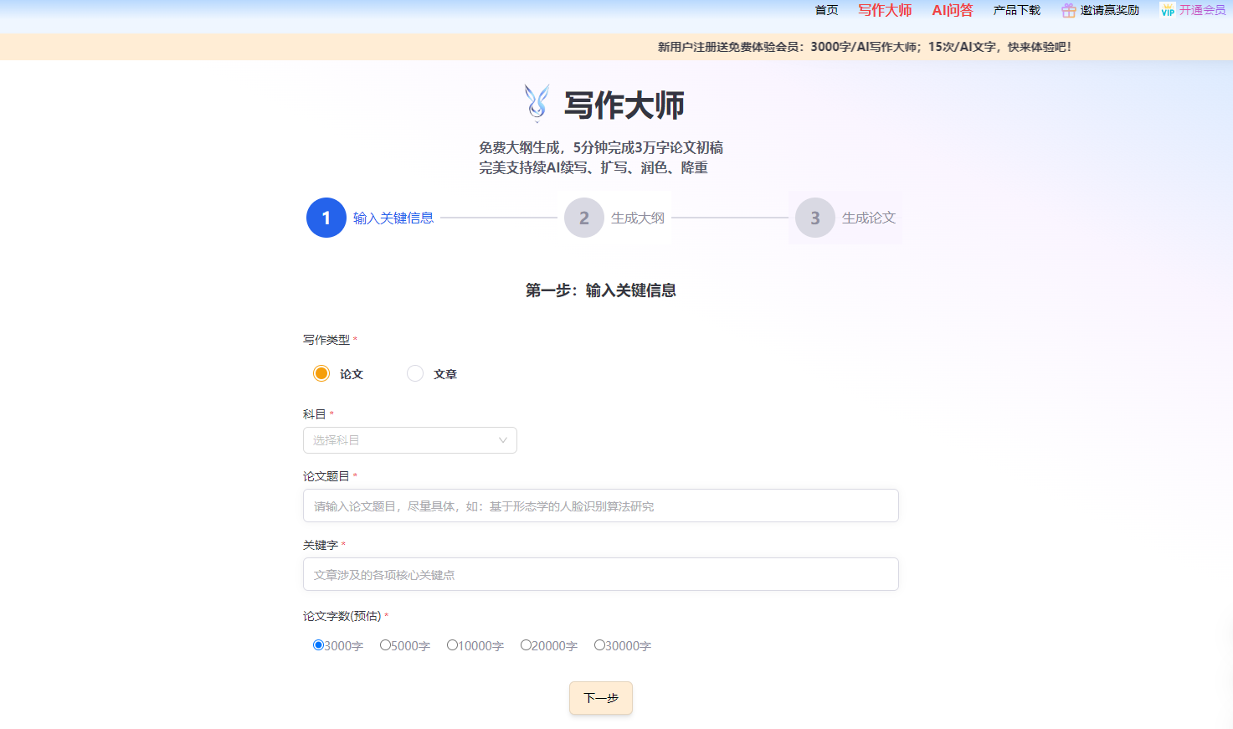Open the AI问答 section from the navbar
The image size is (1233, 729).
[x=952, y=10]
